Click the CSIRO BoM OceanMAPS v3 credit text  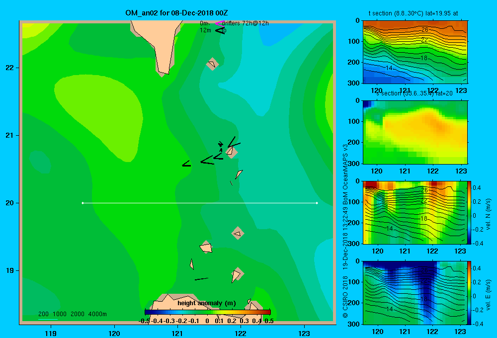[x=345, y=231]
